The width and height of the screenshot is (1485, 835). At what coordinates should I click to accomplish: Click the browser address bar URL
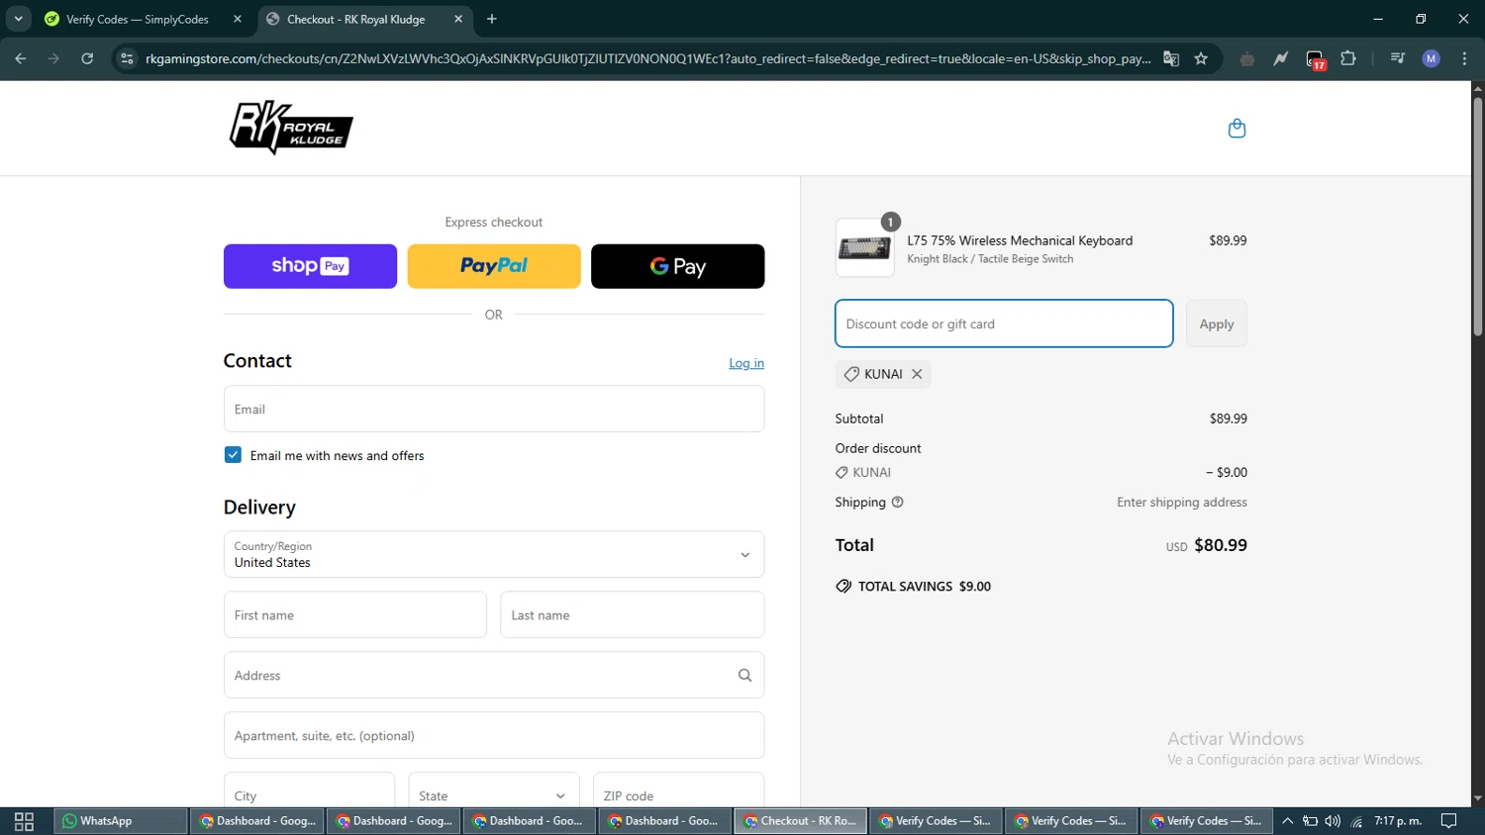pos(647,58)
